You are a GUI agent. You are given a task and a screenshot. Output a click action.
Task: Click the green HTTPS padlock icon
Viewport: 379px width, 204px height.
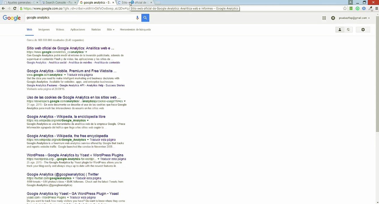coord(21,8)
